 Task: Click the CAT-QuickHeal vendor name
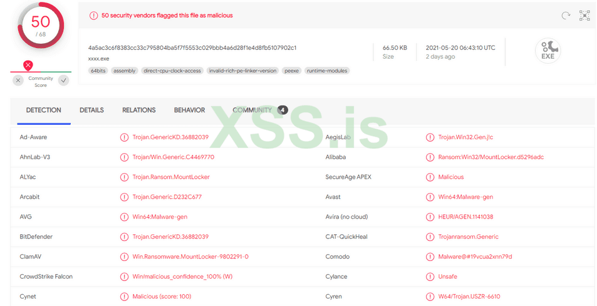tap(346, 237)
